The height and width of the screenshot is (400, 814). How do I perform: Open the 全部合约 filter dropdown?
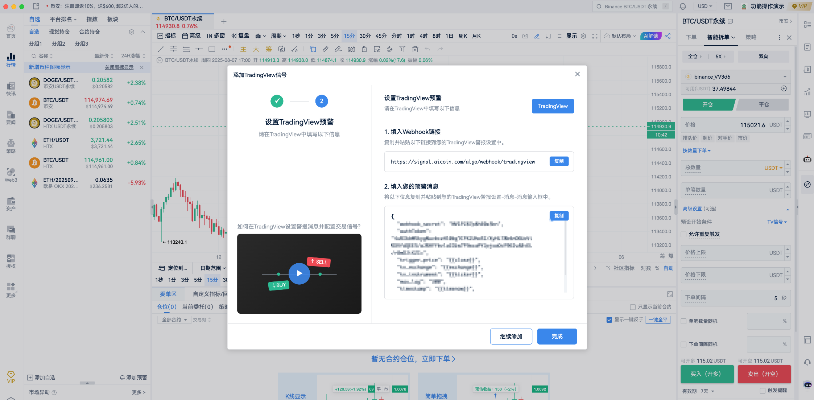pos(174,320)
